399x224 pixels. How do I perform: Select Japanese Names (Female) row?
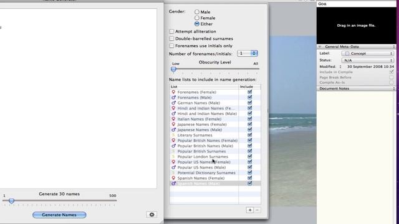click(215, 124)
